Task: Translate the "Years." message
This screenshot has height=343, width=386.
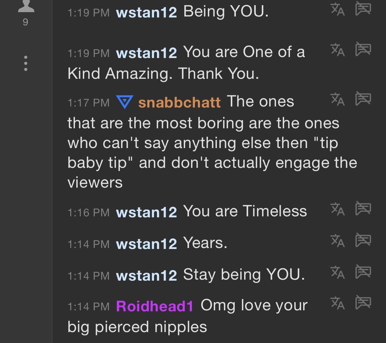Action: point(338,241)
